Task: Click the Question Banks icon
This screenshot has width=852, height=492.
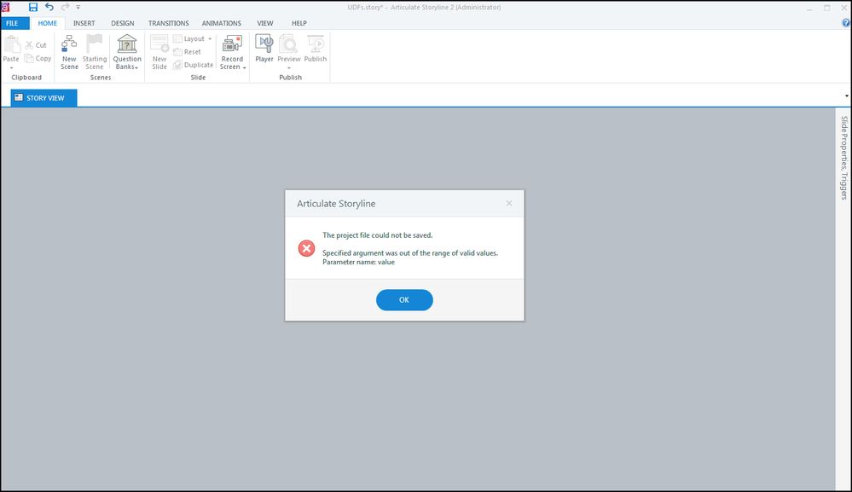Action: tap(126, 44)
